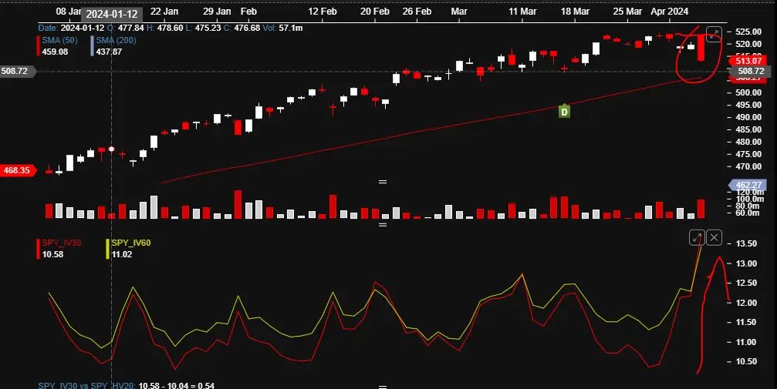The width and height of the screenshot is (777, 389).
Task: Click the white dot marker on the 2024-01-12 candle
Action: click(111, 149)
